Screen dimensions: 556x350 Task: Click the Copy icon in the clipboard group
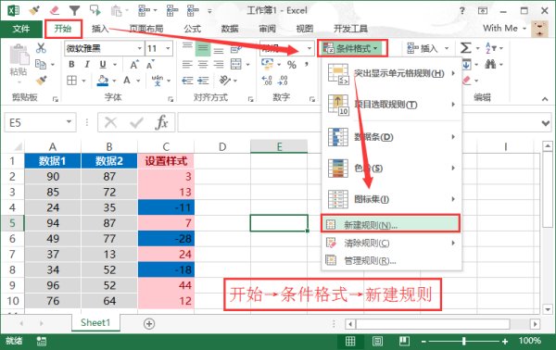41,64
